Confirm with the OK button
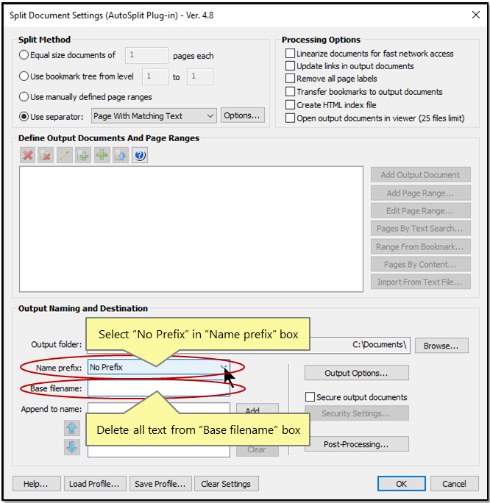Viewport: 490px width, 503px height. click(x=402, y=484)
